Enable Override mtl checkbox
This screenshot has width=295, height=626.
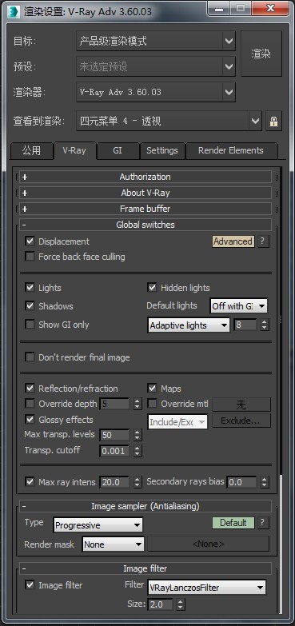[152, 404]
